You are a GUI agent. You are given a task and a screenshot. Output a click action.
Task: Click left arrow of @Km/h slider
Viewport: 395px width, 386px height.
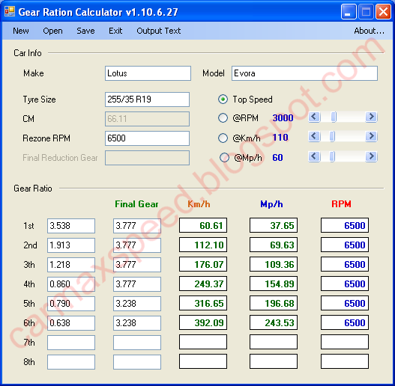click(x=314, y=137)
